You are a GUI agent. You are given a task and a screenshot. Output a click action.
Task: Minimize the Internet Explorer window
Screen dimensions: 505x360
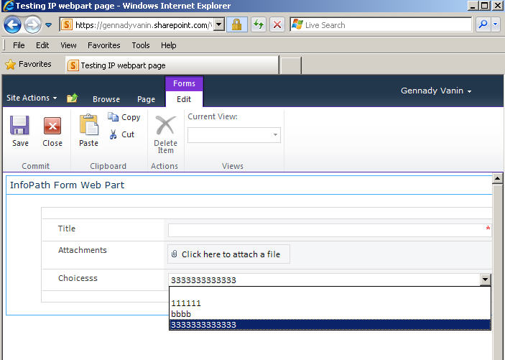[x=472, y=6]
